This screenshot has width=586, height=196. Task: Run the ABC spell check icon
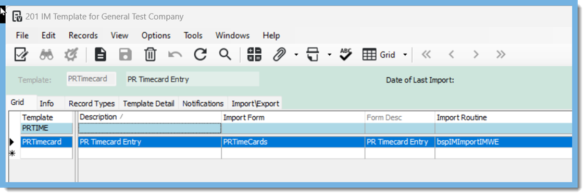pyautogui.click(x=346, y=55)
